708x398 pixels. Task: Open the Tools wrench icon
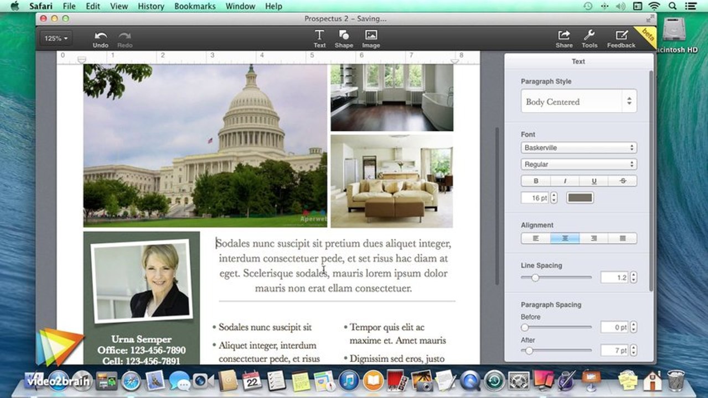[x=590, y=39]
